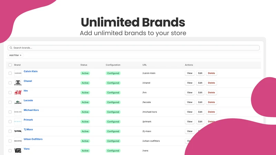276x155 pixels.
Task: Click Delete button for Calvin Klein
Action: click(x=211, y=73)
